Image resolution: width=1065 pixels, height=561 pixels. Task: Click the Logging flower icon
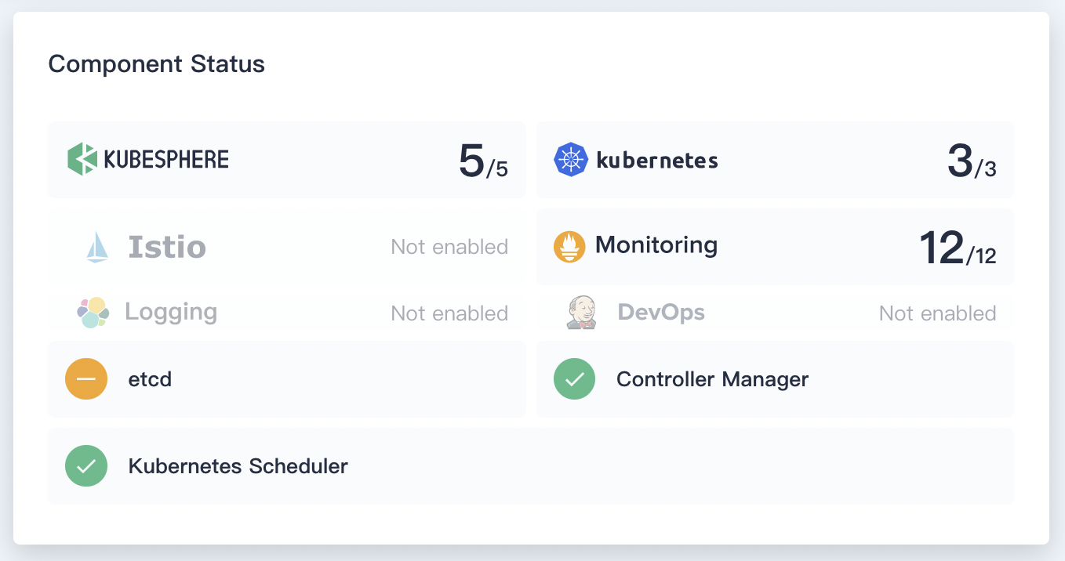(92, 312)
